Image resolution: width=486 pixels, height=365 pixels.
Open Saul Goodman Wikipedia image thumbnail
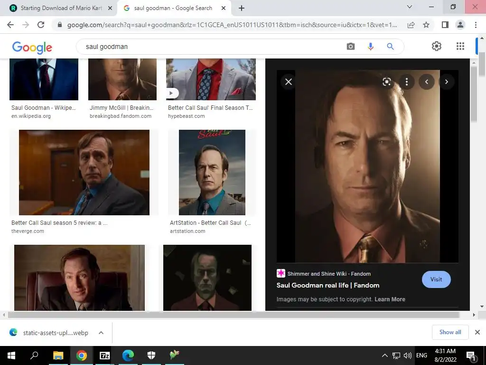coord(44,79)
